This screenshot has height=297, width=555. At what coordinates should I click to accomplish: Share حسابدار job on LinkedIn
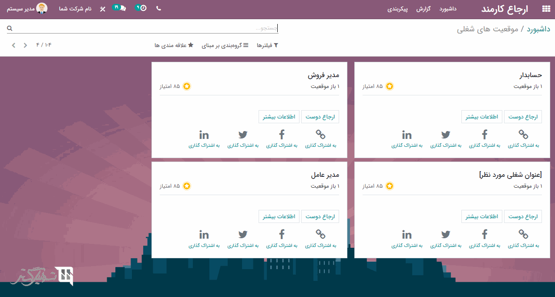pos(407,138)
